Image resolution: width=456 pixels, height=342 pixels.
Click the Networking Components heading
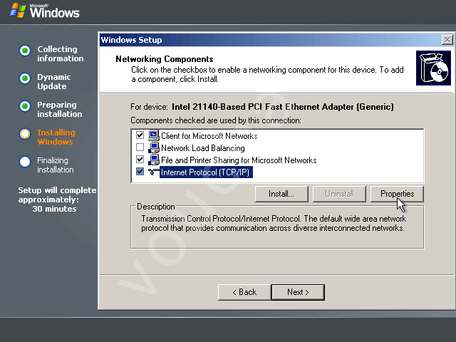pyautogui.click(x=165, y=59)
